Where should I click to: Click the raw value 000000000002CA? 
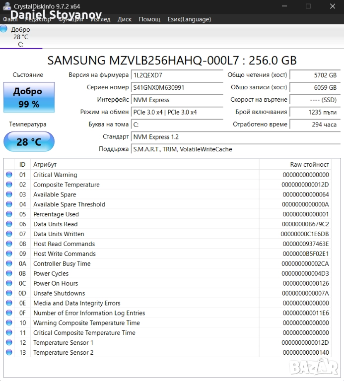pos(305,263)
